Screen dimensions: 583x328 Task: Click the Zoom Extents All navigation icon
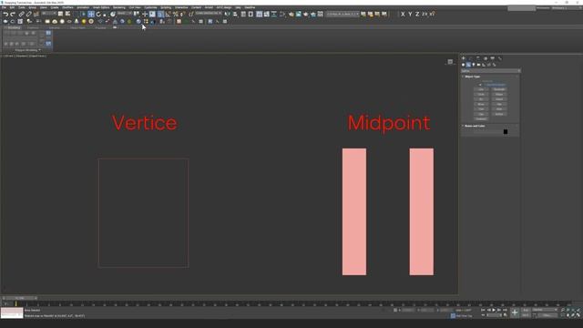(578, 310)
